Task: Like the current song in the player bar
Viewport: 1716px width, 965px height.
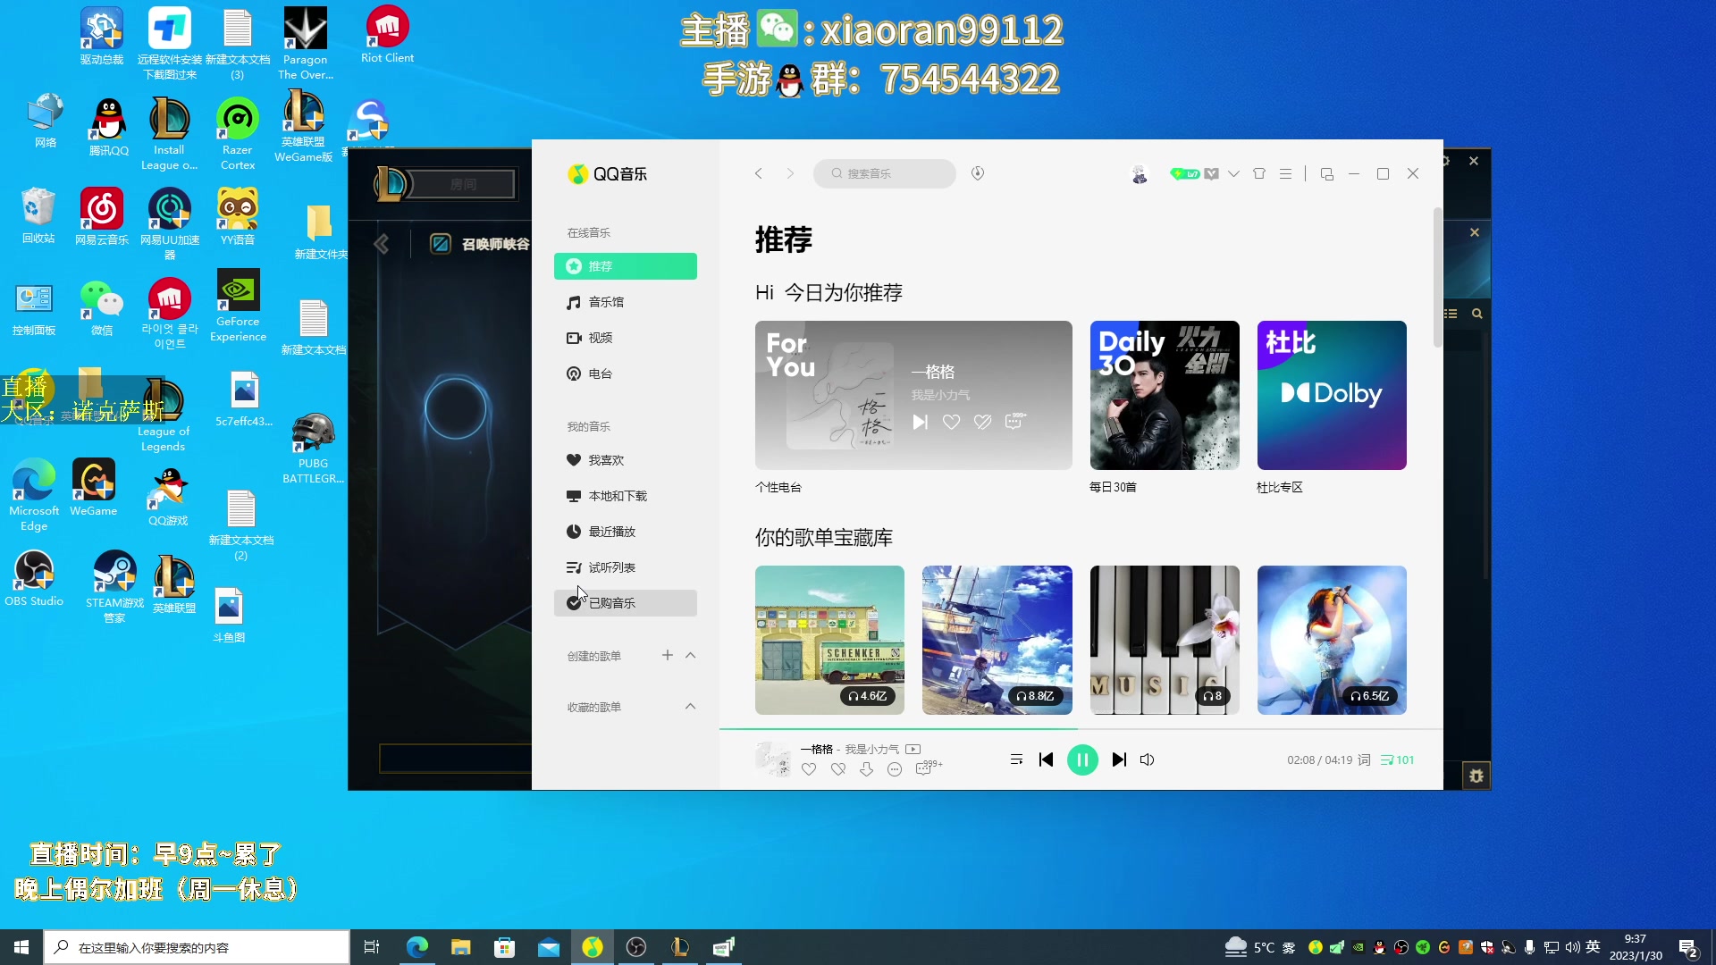Action: [x=809, y=769]
